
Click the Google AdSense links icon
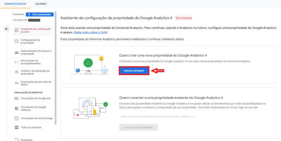click(x=17, y=108)
